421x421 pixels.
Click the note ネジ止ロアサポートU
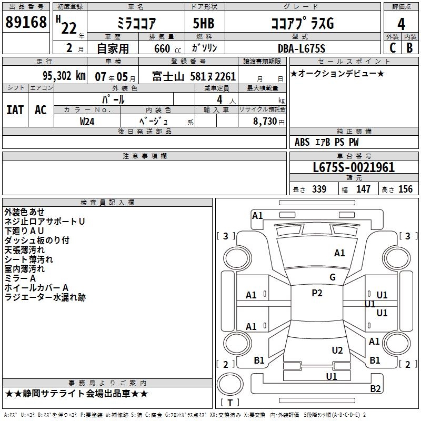click(x=45, y=222)
